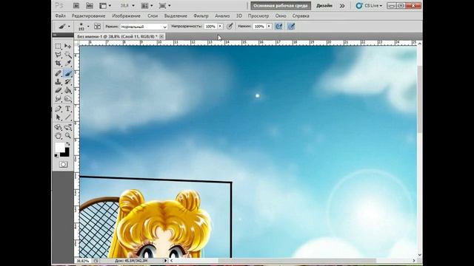Image resolution: width=474 pixels, height=266 pixels.
Task: Select the Lasso tool
Action: 58,55
